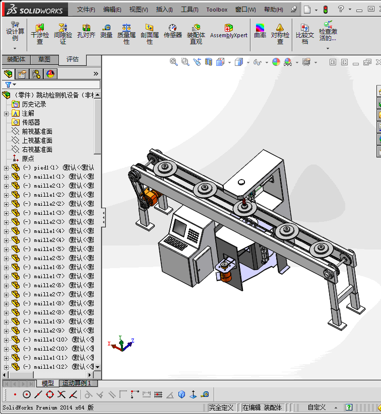This screenshot has width=381, height=414.
Task: Click the Edit Appearance color ball
Action: pyautogui.click(x=276, y=62)
